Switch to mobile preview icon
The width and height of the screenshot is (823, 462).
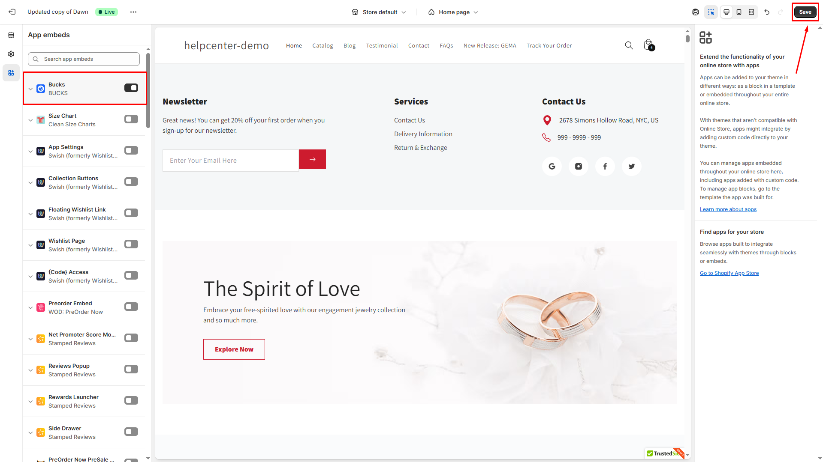click(x=739, y=12)
